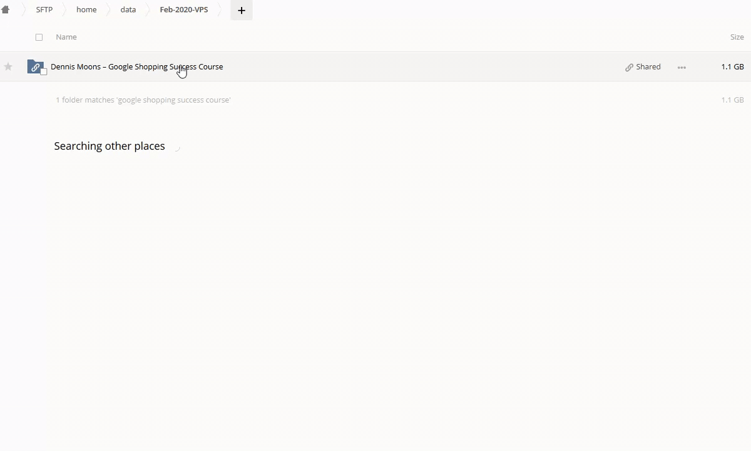Select the Feb-2020-VPS breadcrumb
Viewport: 751px width, 451px height.
click(183, 10)
